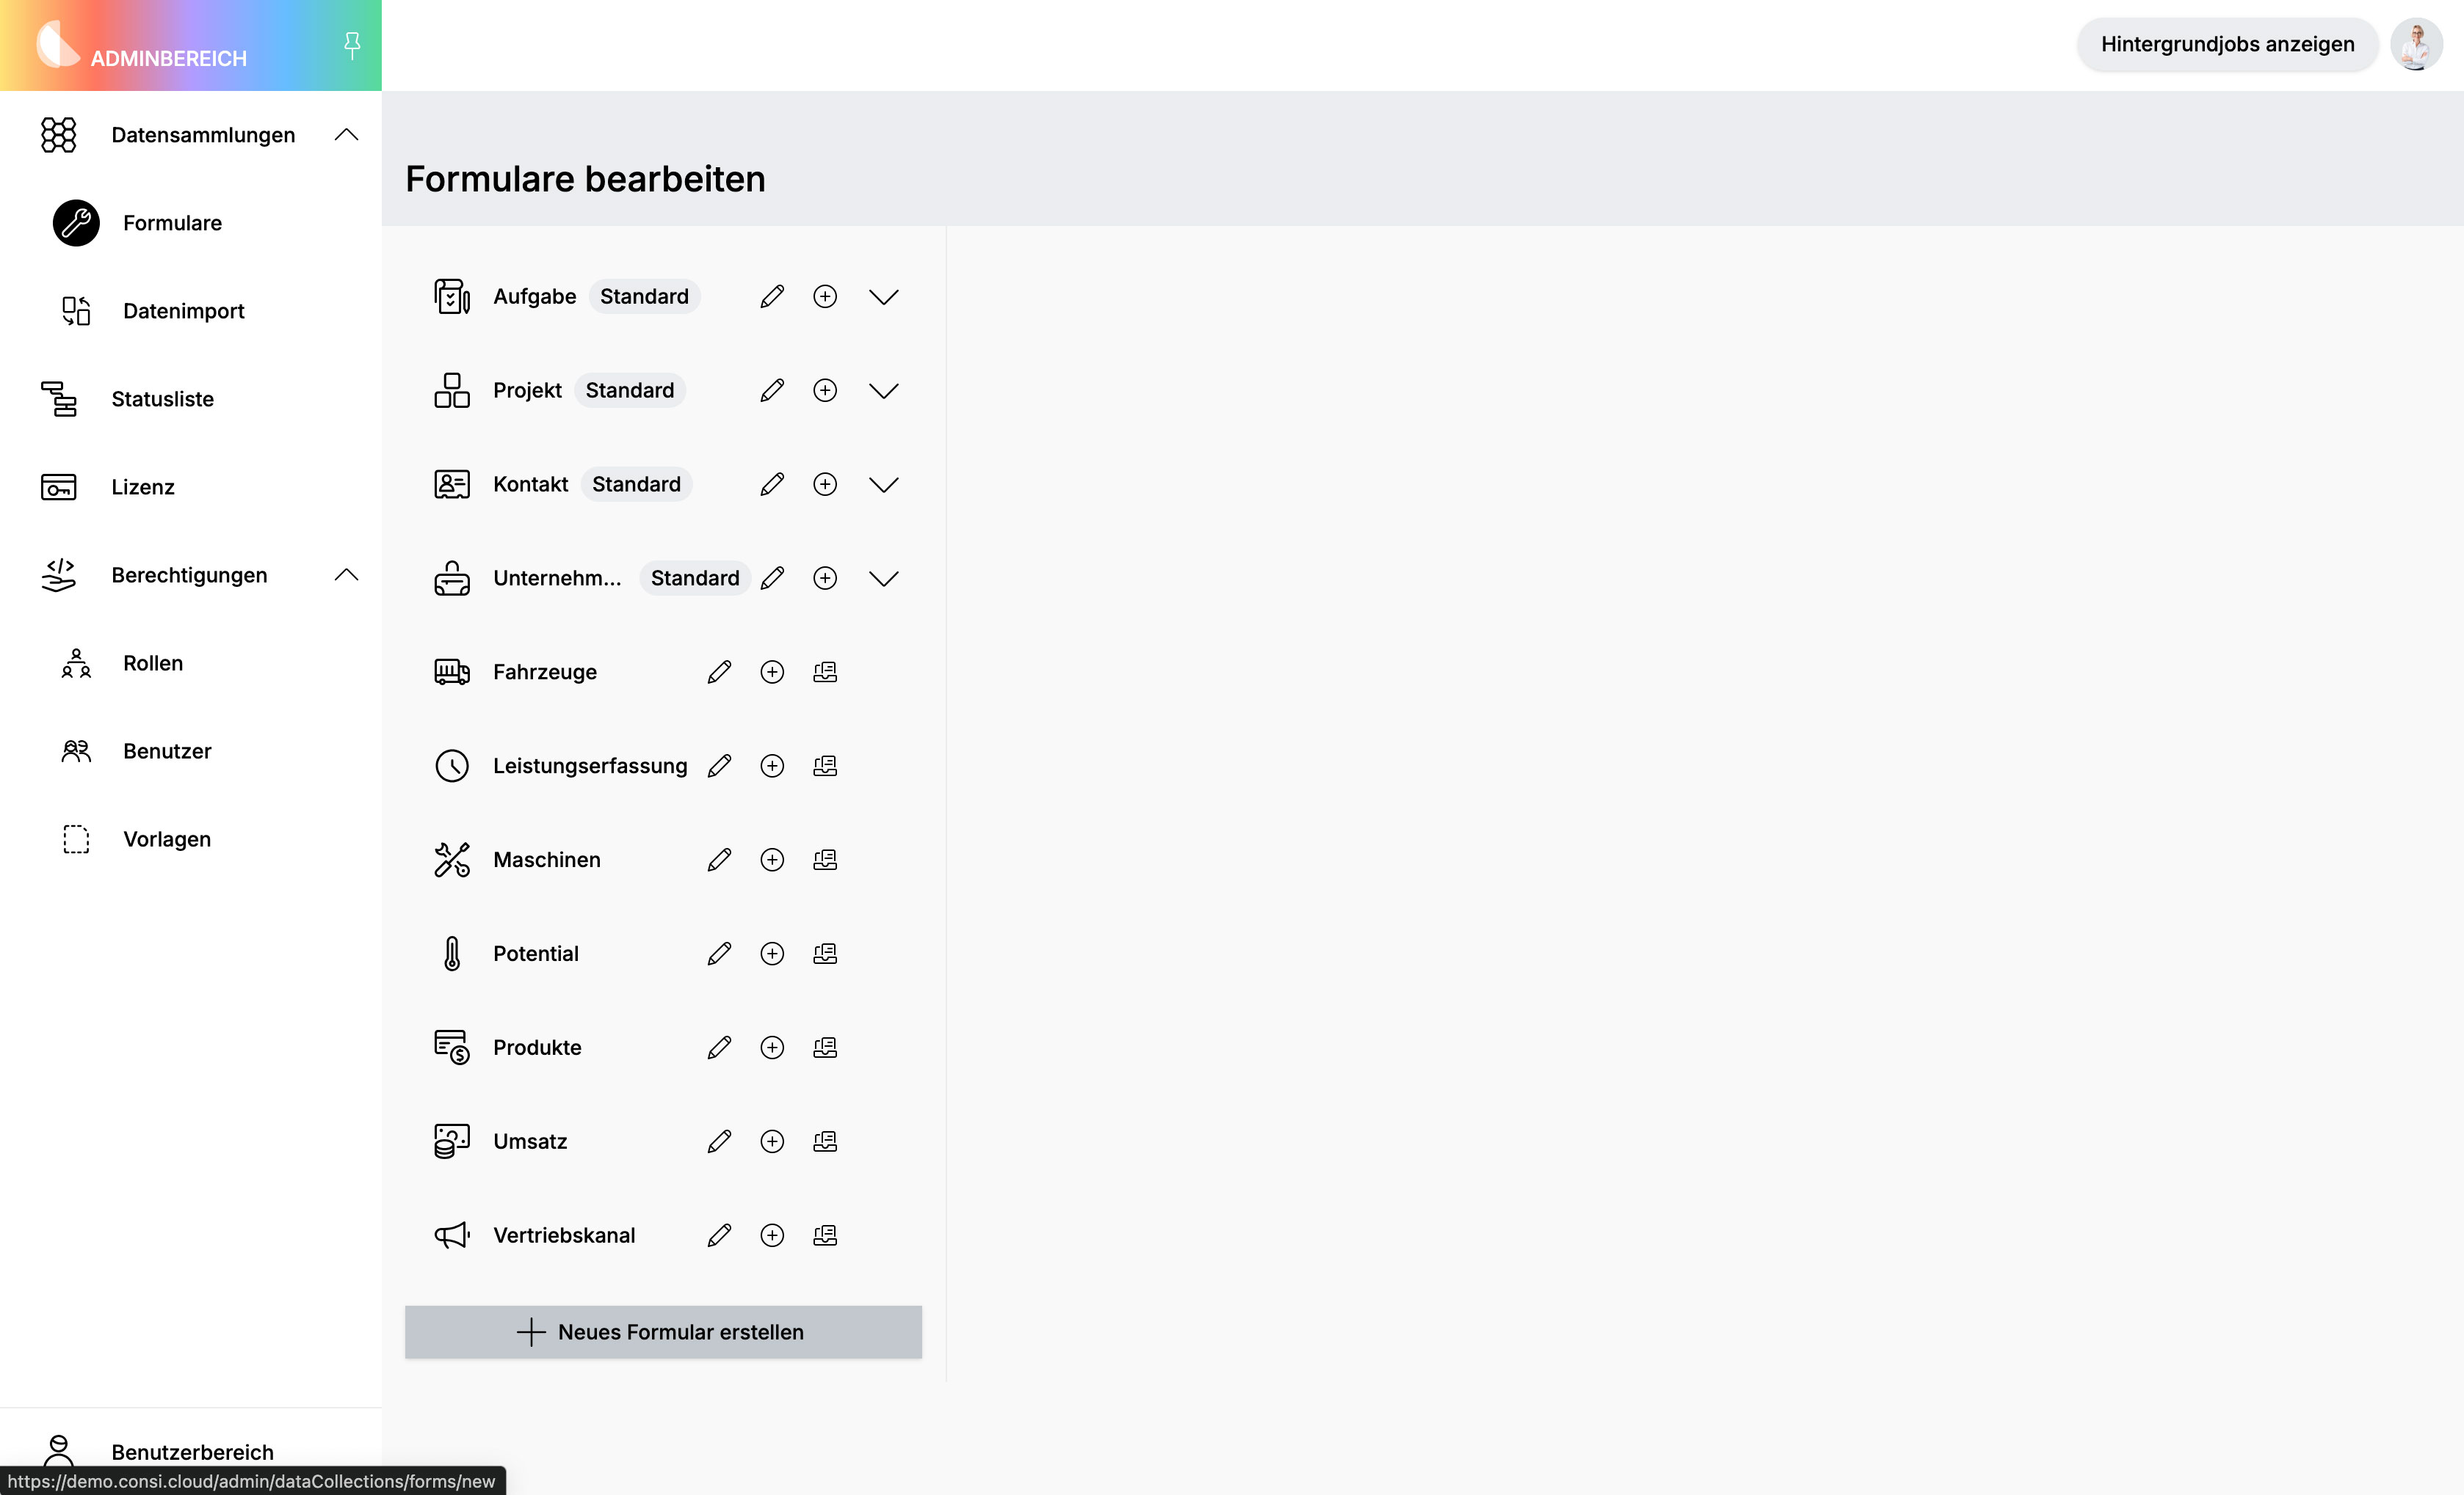Expand the Kontakt form chevron

884,485
